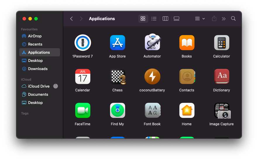Click the Chess app icon
This screenshot has height=160, width=258.
[118, 77]
